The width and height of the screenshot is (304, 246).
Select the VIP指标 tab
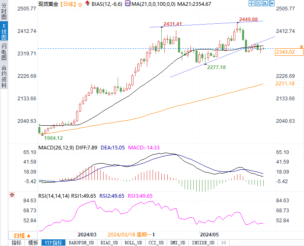tap(53, 243)
